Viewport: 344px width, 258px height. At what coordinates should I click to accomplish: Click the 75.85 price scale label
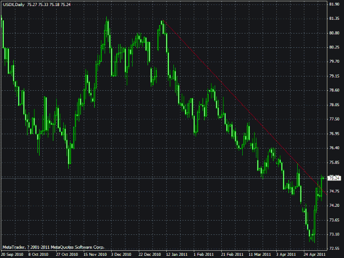(x=334, y=162)
